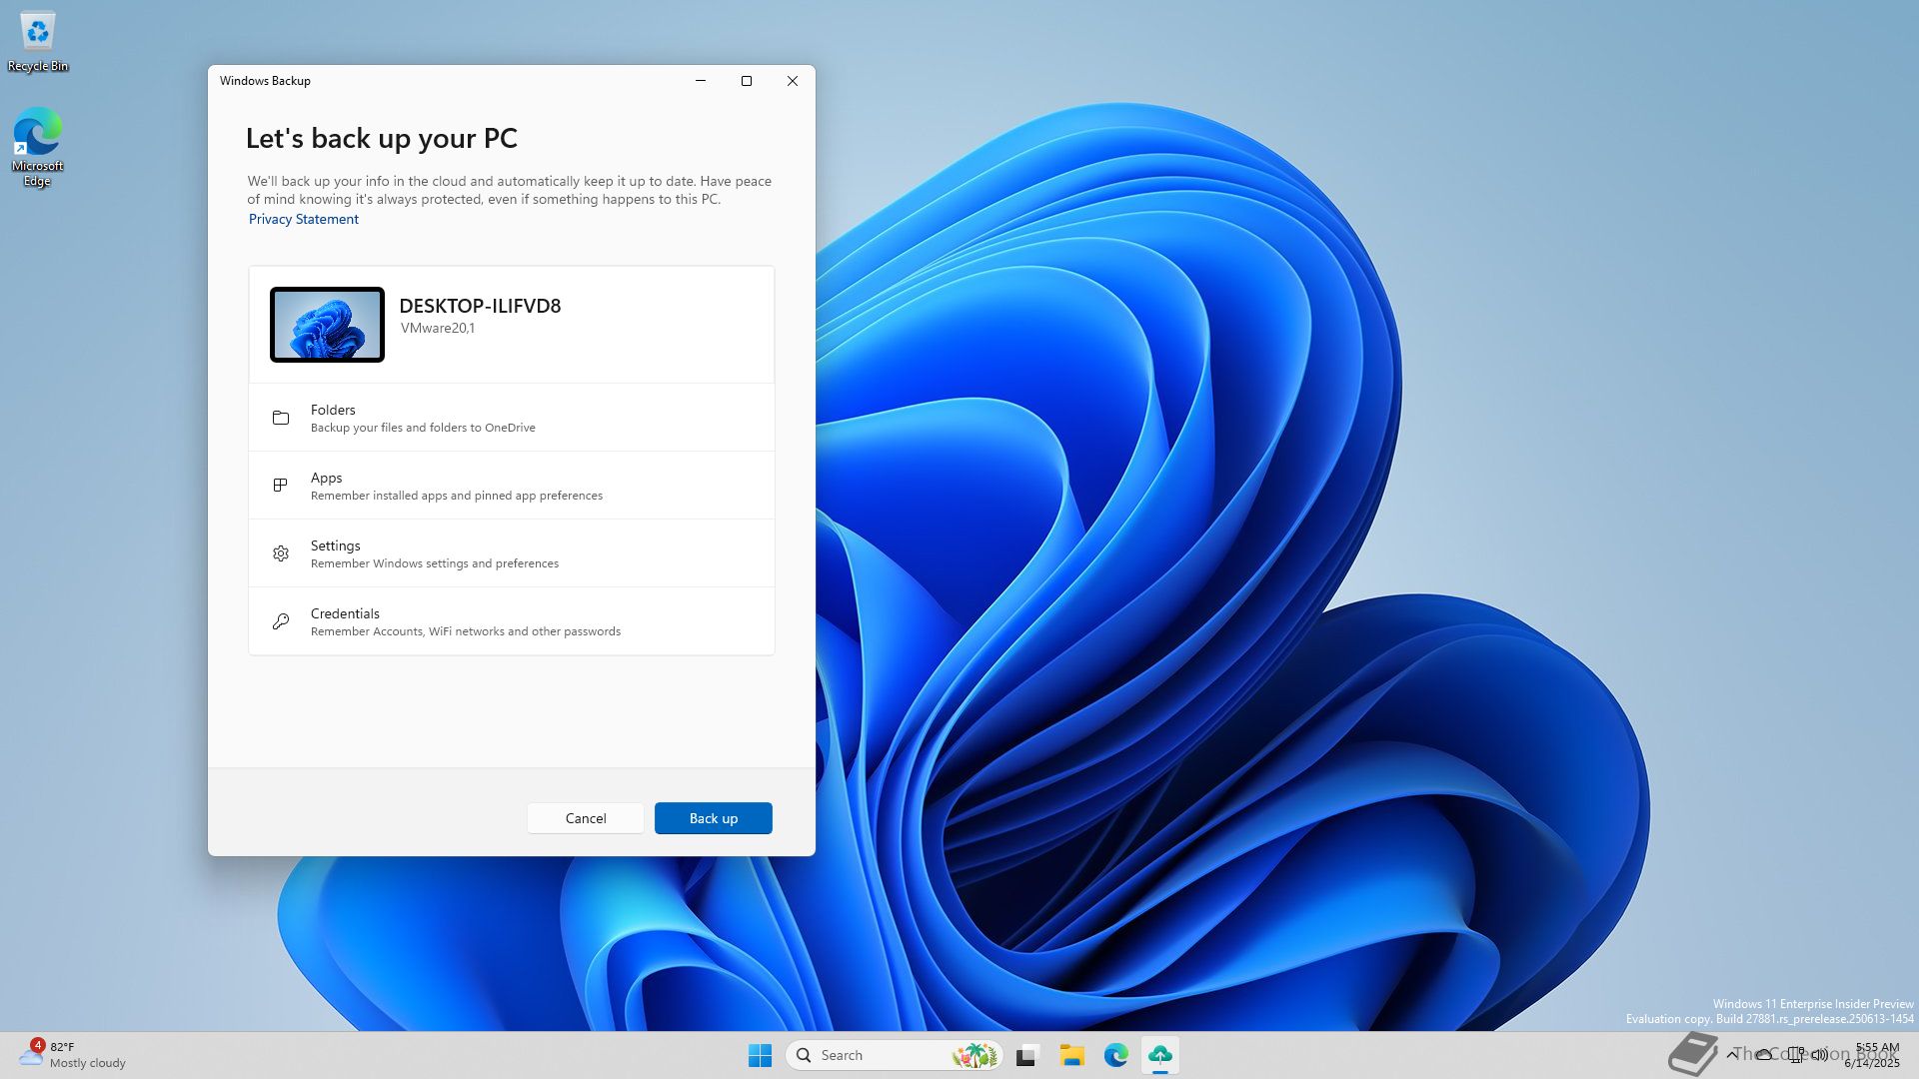Click the Credentials key icon

281,621
